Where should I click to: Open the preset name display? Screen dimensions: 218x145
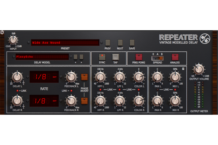tap(65, 43)
